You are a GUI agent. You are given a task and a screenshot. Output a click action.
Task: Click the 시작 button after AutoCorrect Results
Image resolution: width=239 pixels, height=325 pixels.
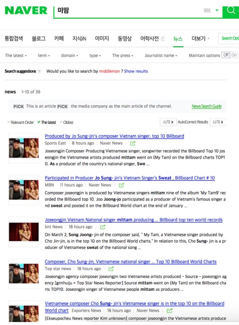(x=218, y=122)
